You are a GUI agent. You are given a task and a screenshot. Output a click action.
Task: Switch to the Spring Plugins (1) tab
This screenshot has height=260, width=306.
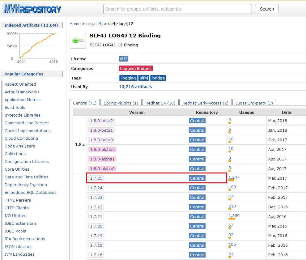(121, 103)
